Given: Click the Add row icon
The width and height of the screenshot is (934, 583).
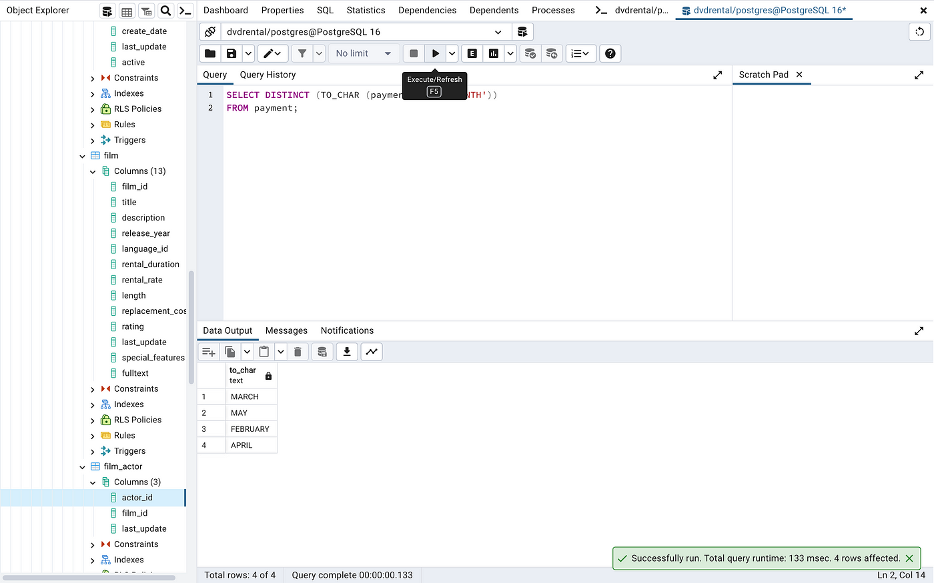Looking at the screenshot, I should pyautogui.click(x=209, y=352).
